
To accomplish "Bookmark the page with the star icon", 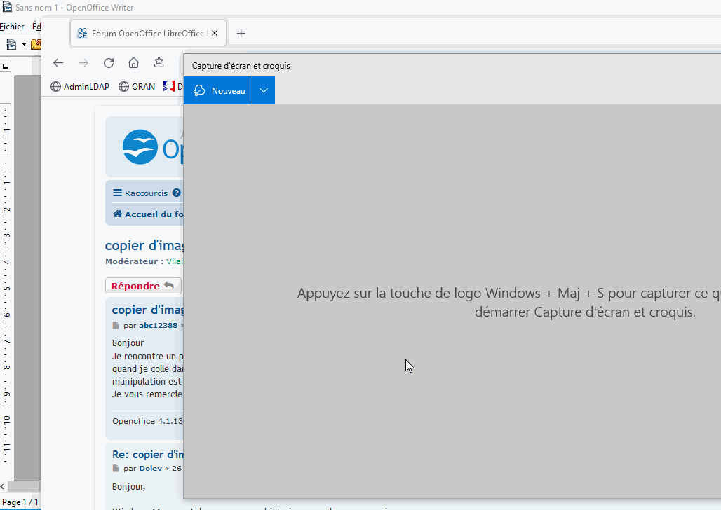I will pyautogui.click(x=159, y=62).
